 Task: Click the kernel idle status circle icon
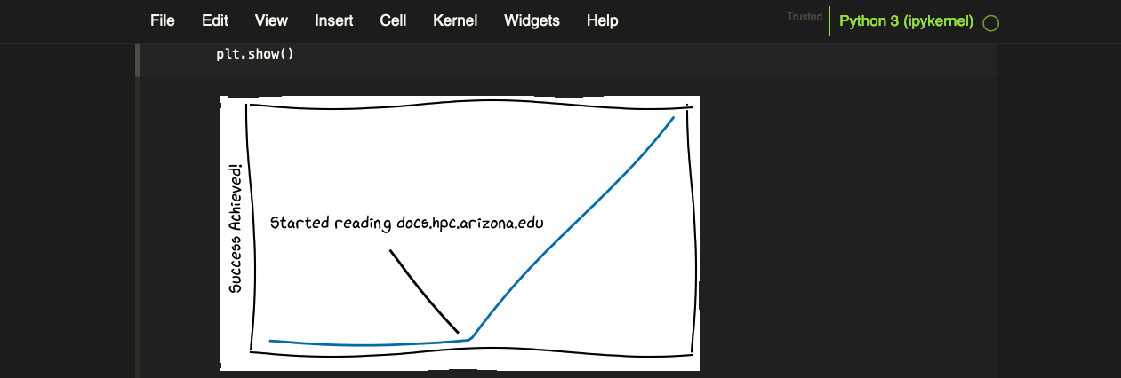pos(990,23)
